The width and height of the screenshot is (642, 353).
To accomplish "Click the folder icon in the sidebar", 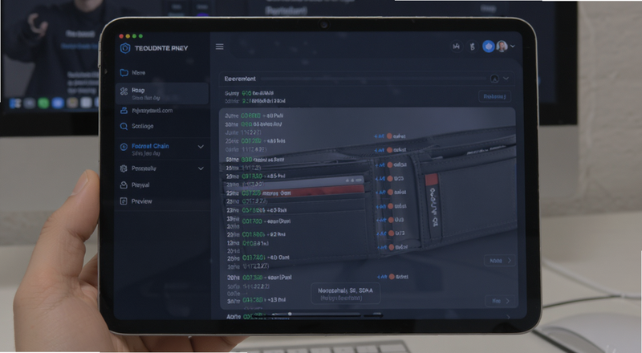I will coord(124,73).
